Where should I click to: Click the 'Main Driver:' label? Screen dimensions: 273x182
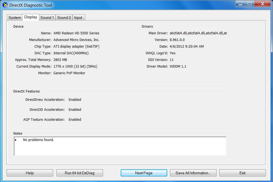[x=158, y=33]
